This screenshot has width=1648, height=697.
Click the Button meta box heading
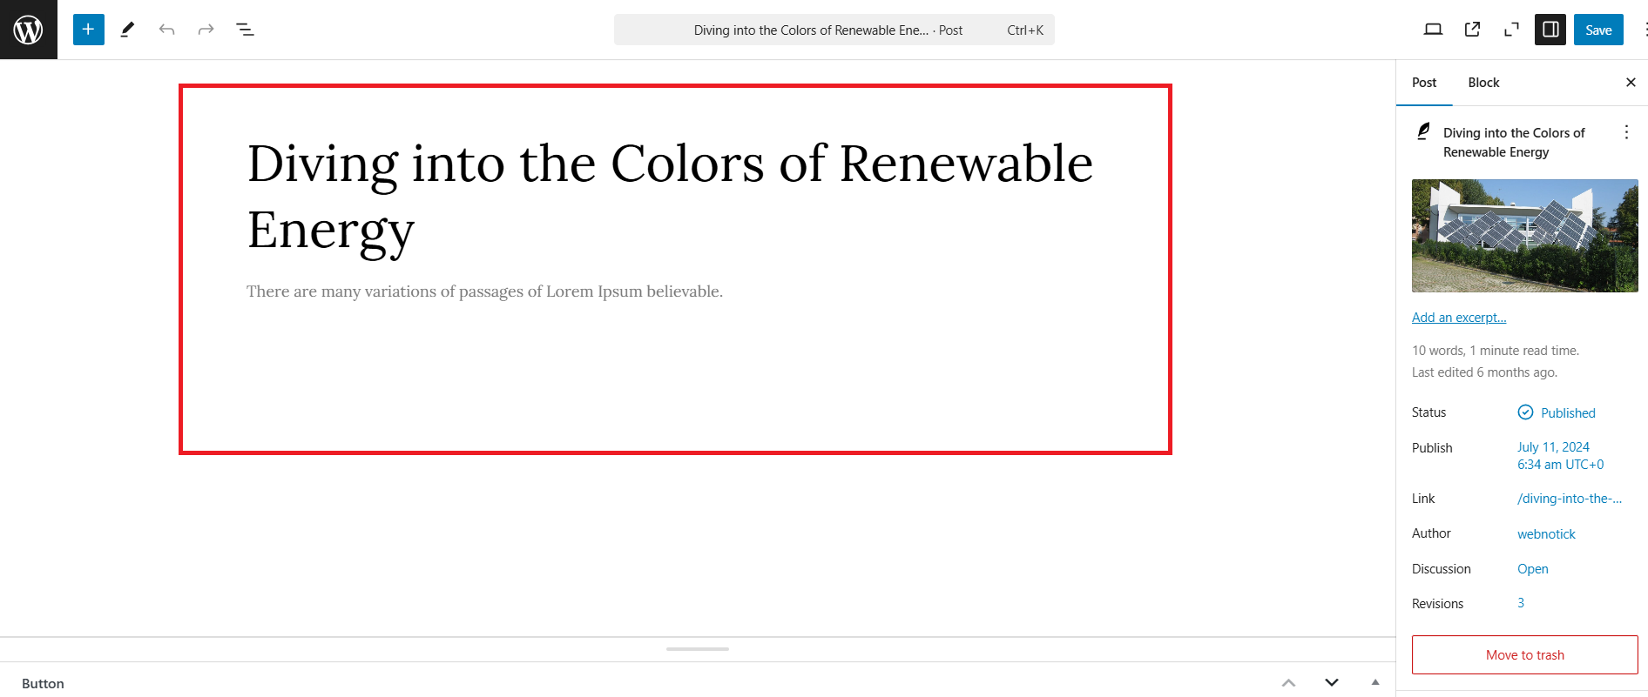[43, 684]
